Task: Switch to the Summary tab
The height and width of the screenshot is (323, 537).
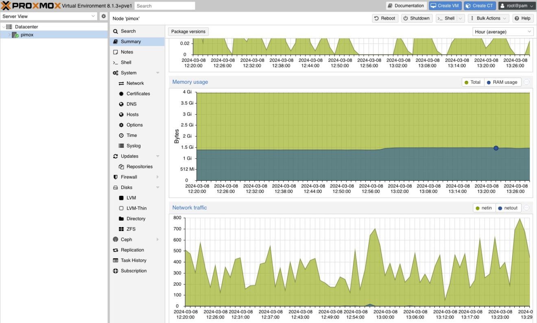Action: coord(130,41)
